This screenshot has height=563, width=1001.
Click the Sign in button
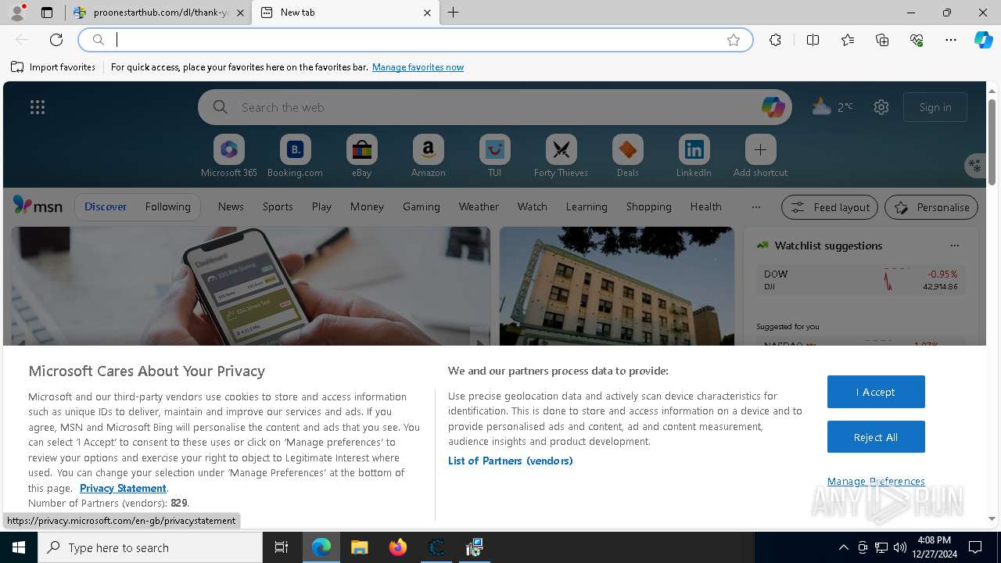(935, 107)
